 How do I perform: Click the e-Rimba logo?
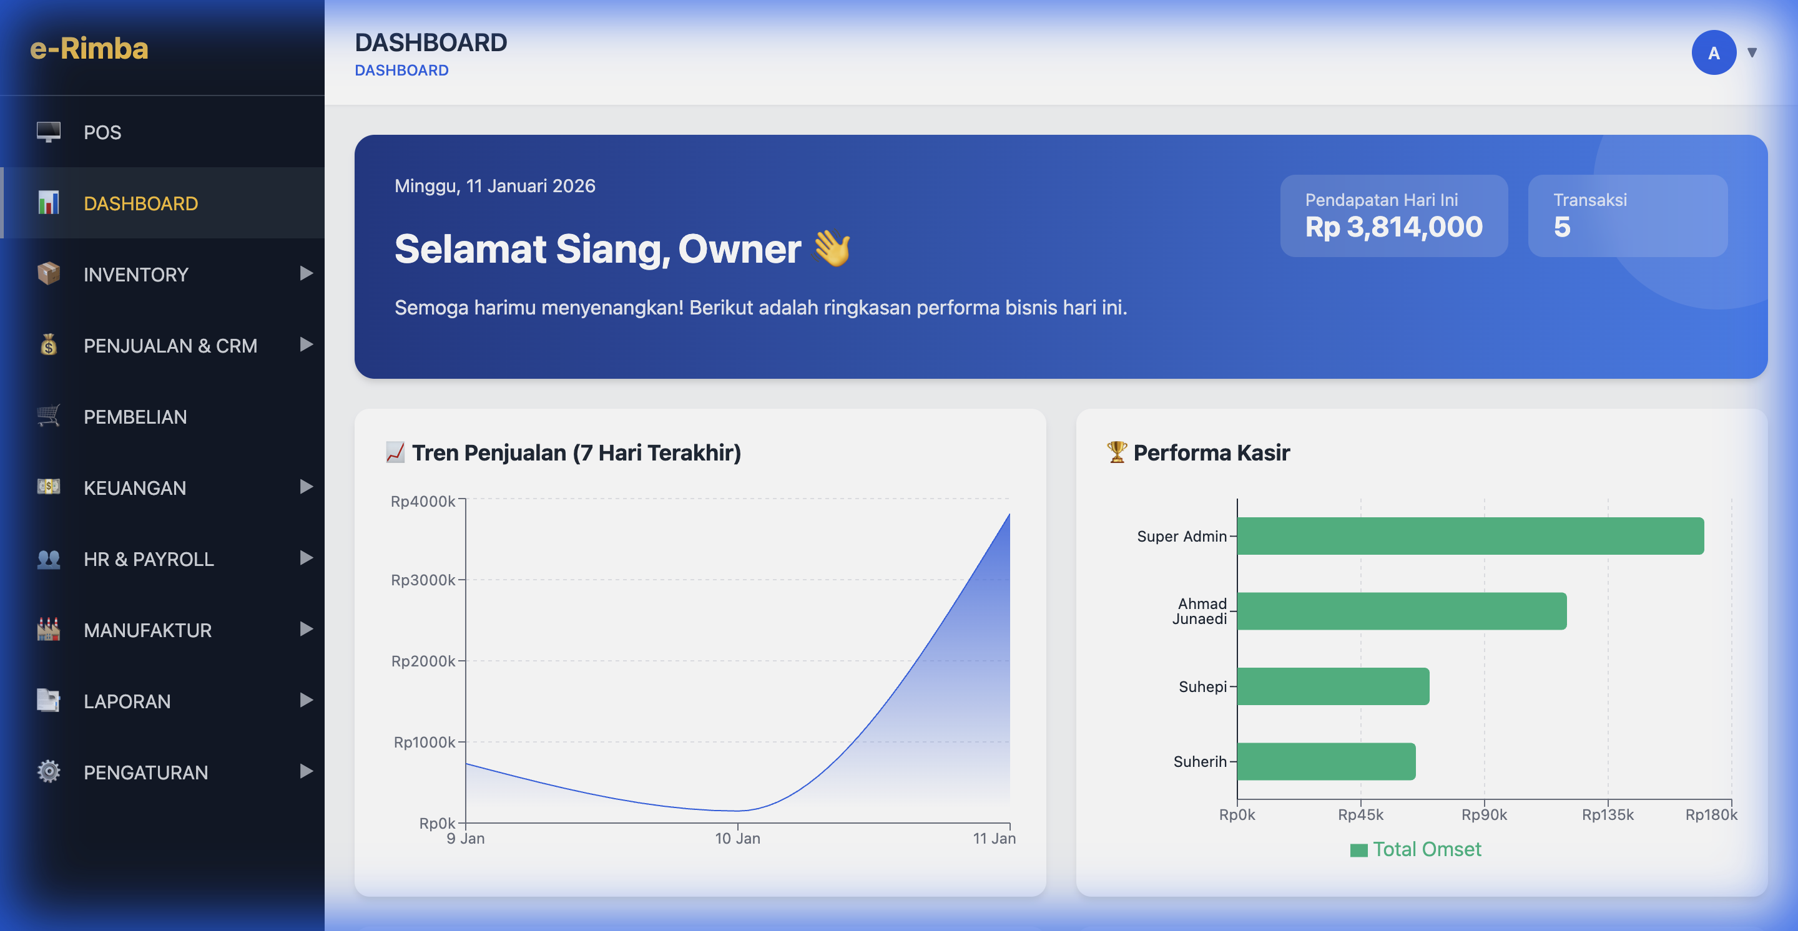(88, 49)
